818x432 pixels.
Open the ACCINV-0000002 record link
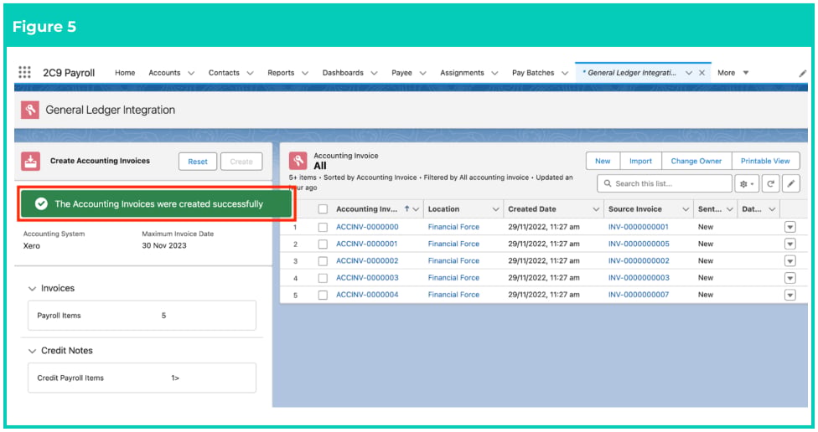click(x=367, y=261)
